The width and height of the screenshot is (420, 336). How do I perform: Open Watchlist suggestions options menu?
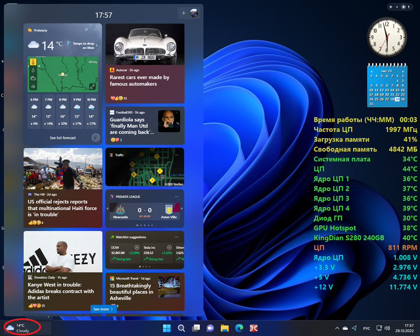[x=176, y=237]
